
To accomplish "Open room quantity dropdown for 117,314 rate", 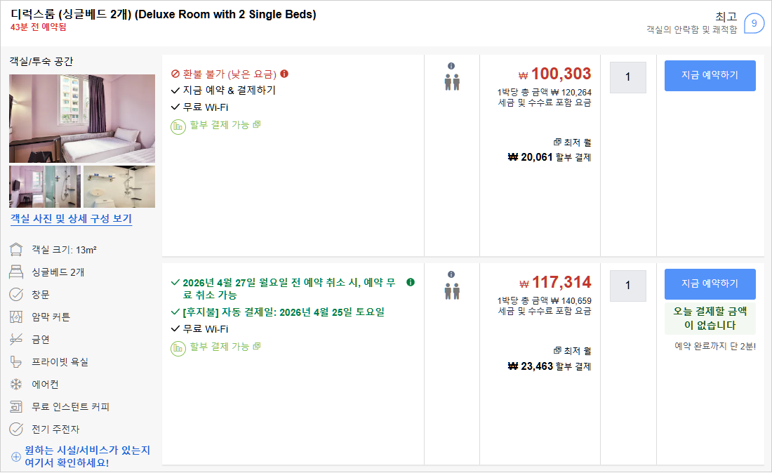I will (x=627, y=286).
